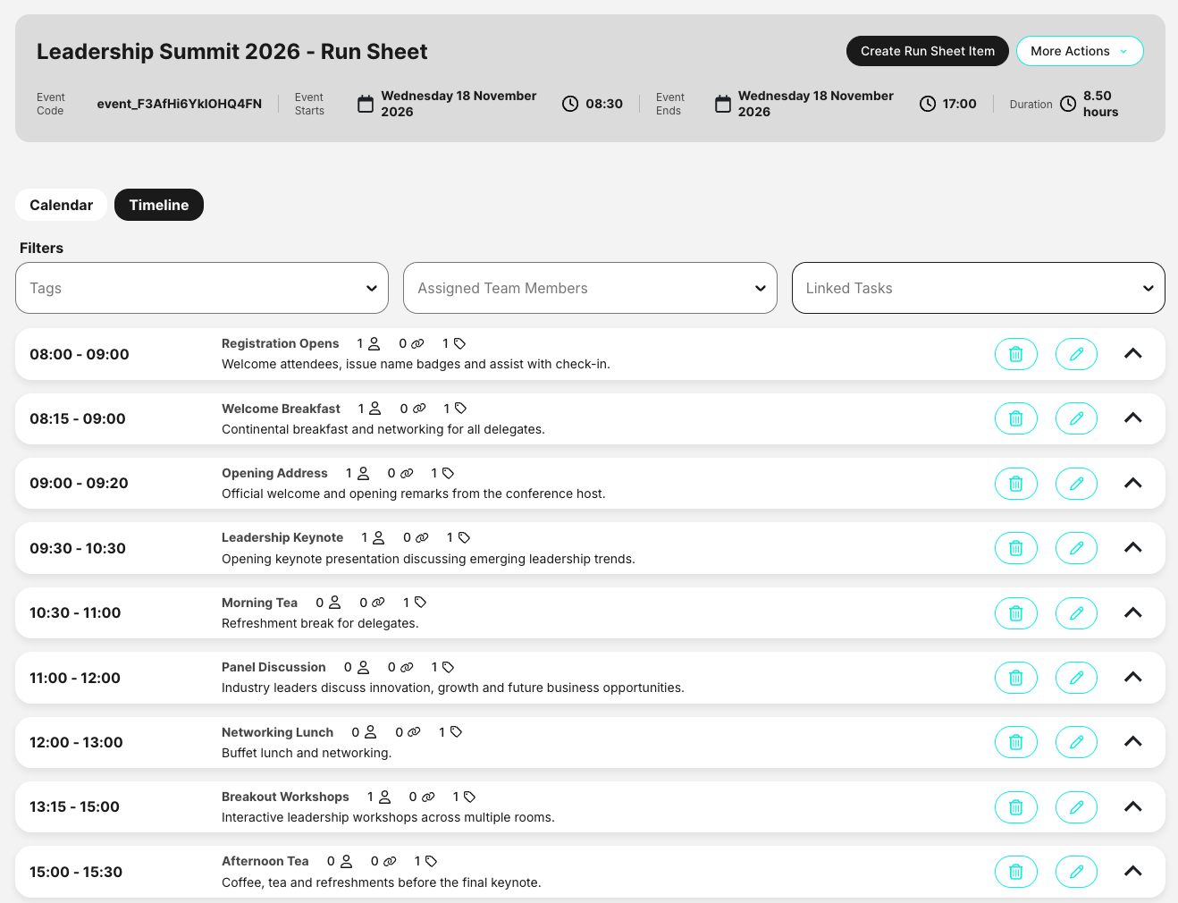Click the 13:15 - 15:00 time label

74,806
